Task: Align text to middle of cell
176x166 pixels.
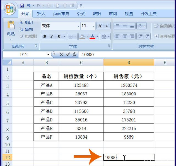Action: (125, 26)
